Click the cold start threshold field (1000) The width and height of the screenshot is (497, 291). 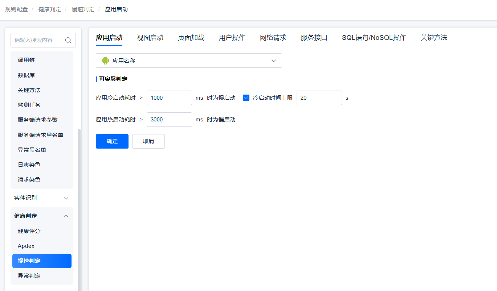[x=169, y=98]
